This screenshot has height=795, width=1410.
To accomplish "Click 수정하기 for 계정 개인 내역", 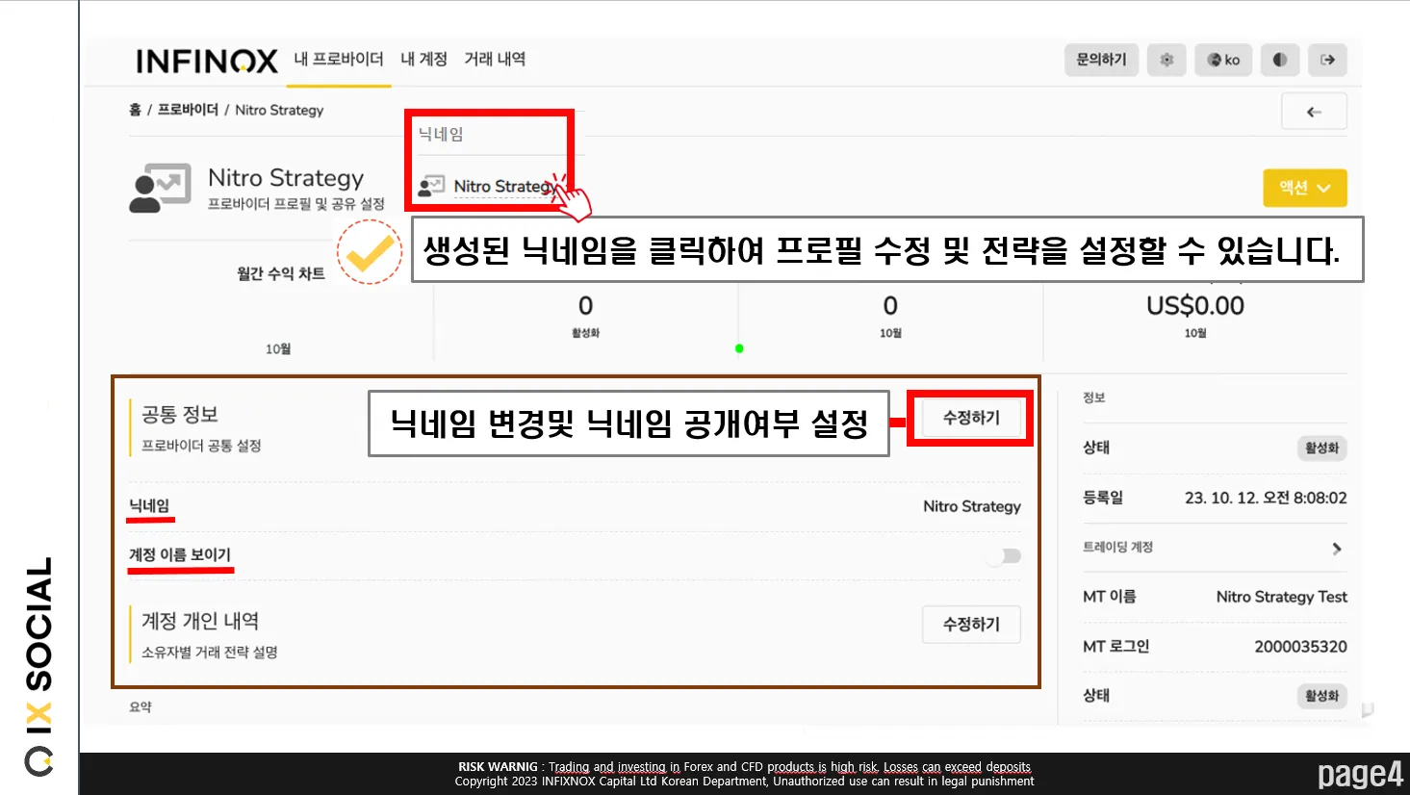I will pyautogui.click(x=971, y=625).
